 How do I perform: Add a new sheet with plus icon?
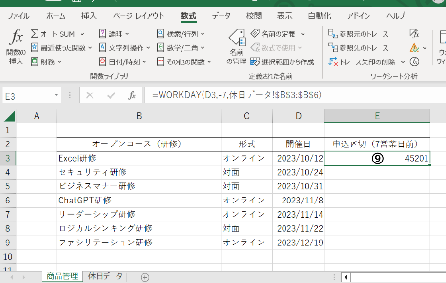click(x=145, y=277)
